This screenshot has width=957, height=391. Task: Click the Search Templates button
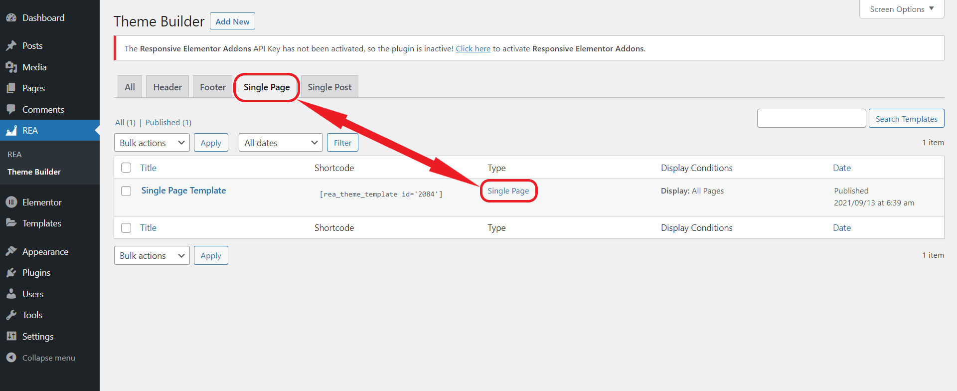906,118
